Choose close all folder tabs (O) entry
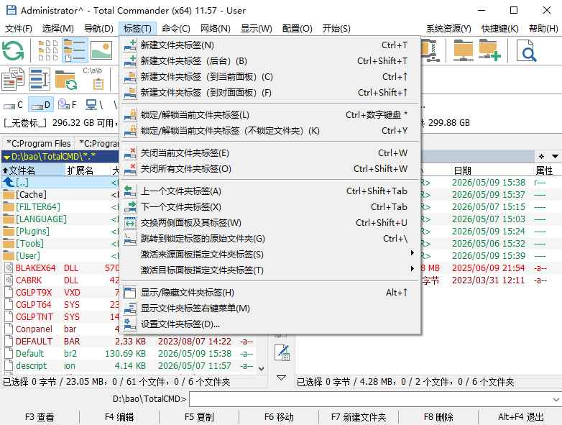Screen dimensions: 562x425 (x=270, y=169)
